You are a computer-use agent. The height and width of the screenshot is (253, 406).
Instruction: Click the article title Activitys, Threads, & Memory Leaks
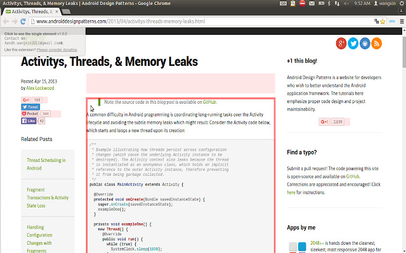(109, 62)
